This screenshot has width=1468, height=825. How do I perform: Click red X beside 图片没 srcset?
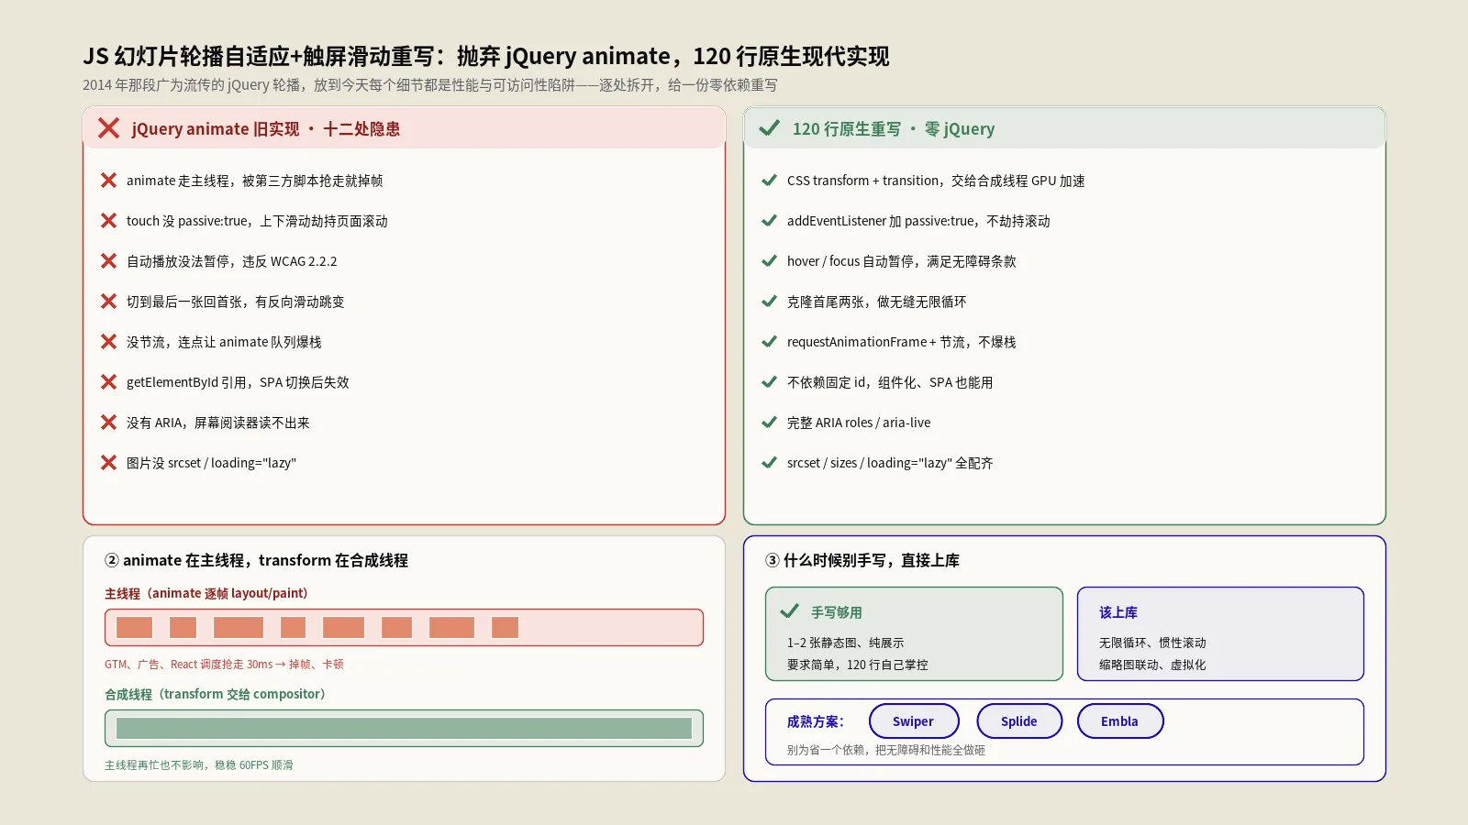pyautogui.click(x=108, y=463)
